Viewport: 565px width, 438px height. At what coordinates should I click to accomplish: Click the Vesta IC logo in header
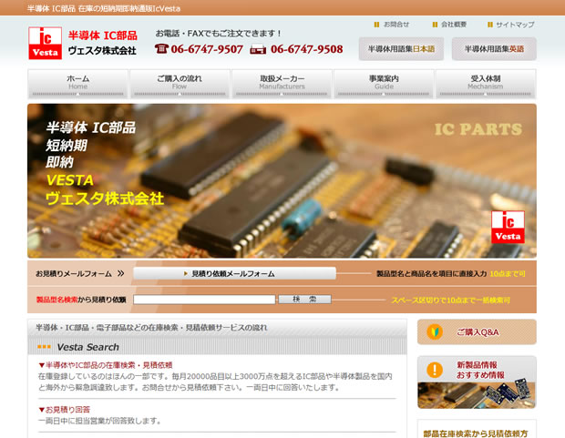coord(45,43)
